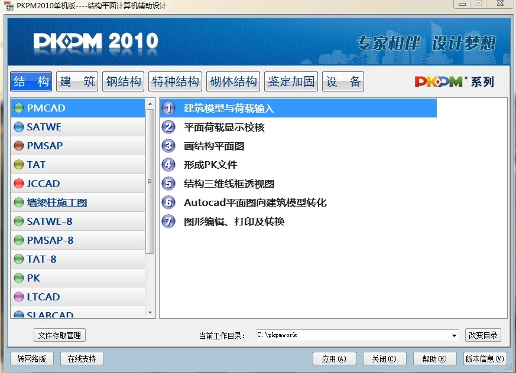Image resolution: width=516 pixels, height=373 pixels.
Task: Select PK in the module list
Action: (78, 278)
